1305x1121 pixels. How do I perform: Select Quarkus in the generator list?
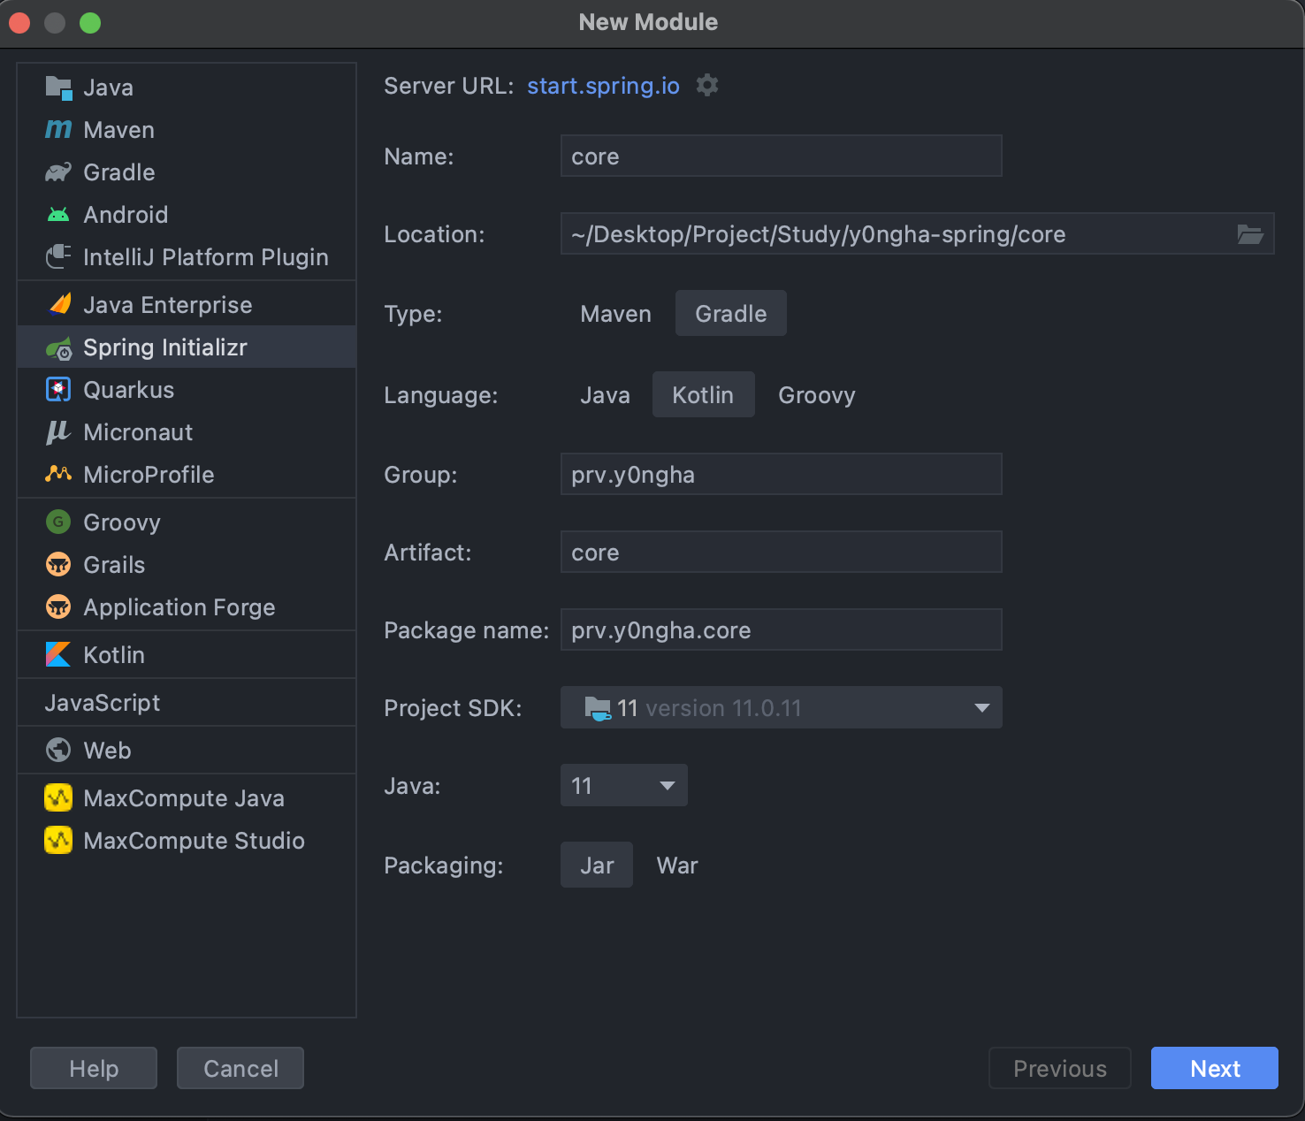click(x=187, y=390)
